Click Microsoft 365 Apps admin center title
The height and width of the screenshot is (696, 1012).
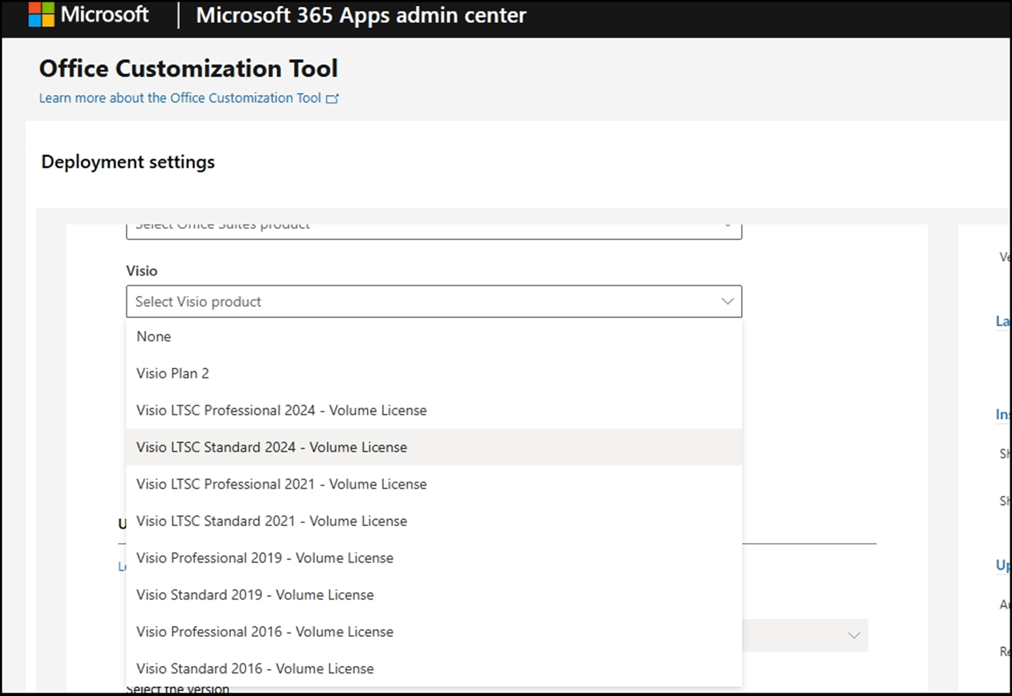[360, 15]
